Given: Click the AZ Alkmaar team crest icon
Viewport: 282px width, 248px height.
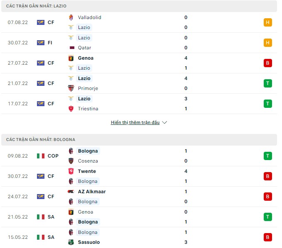Looking at the screenshot, I should click(x=71, y=192).
